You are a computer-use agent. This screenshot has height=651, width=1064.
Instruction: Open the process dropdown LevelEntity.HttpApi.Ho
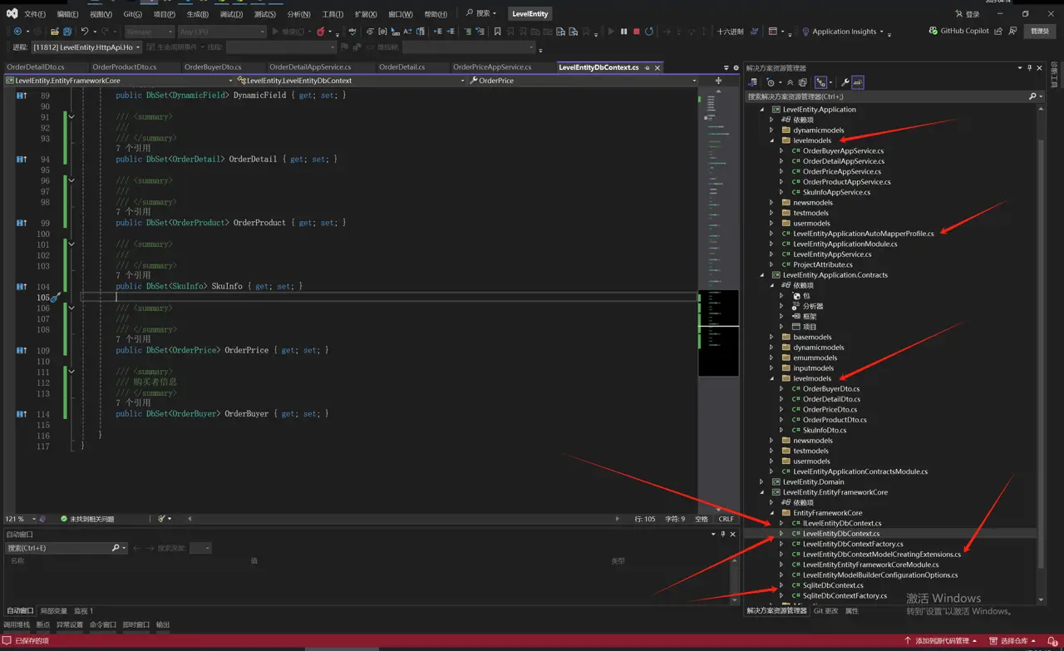coord(87,47)
